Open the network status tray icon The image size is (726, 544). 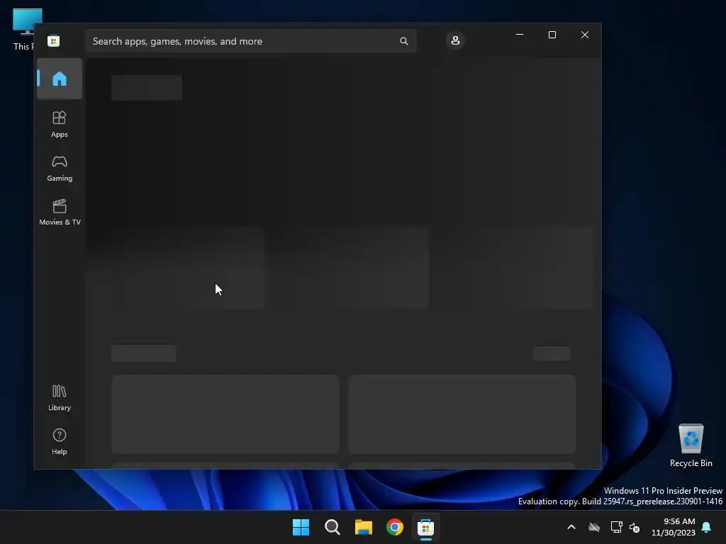click(616, 527)
